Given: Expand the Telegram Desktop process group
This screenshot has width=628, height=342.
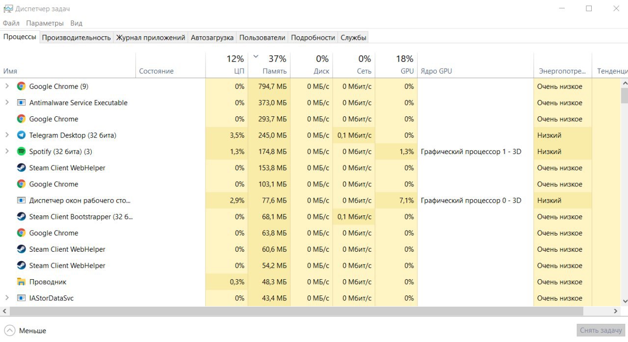Looking at the screenshot, I should (7, 135).
